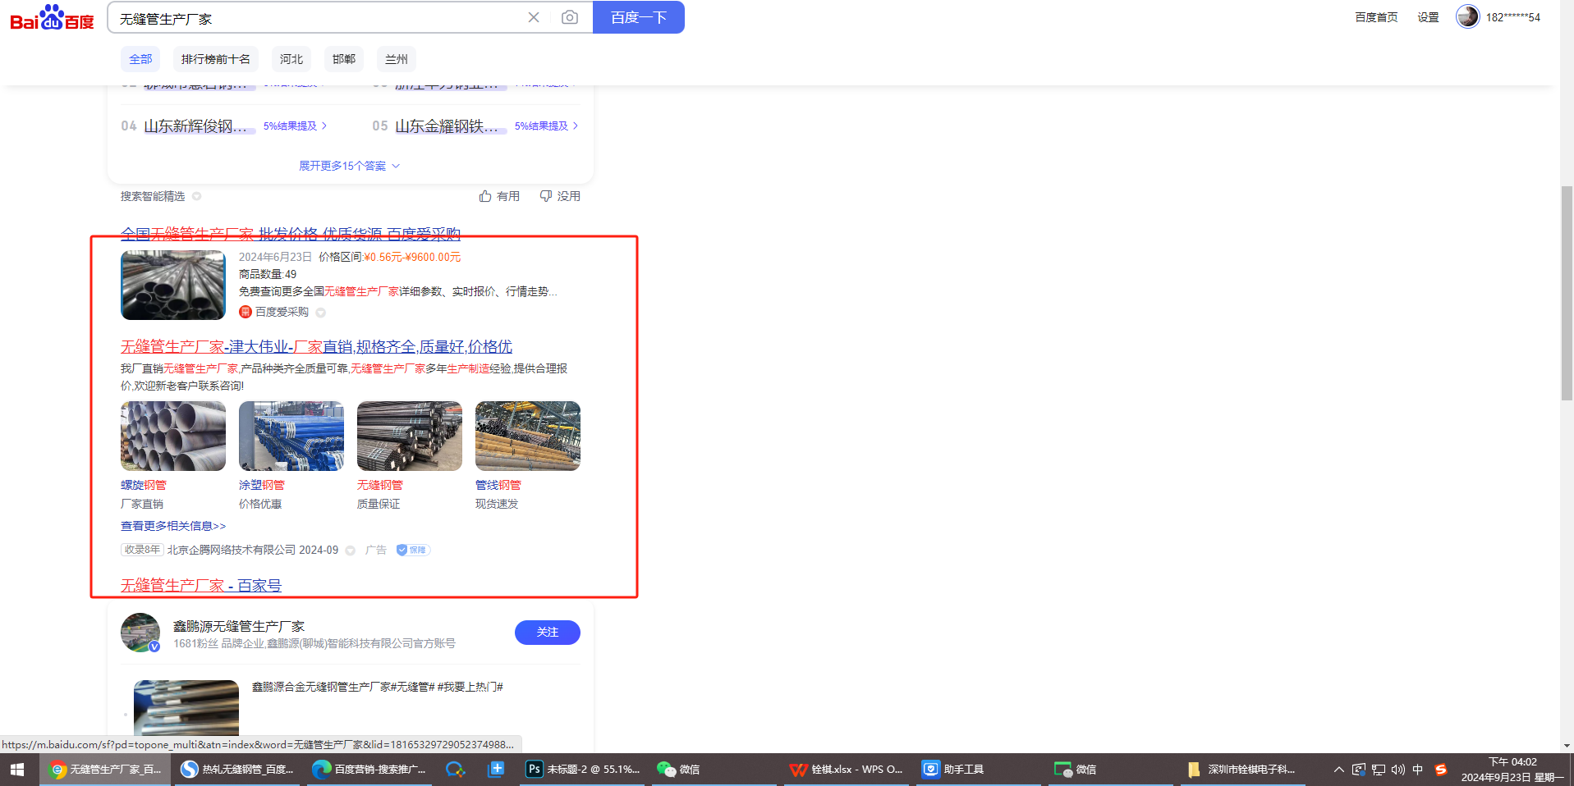Select the 河北 filter tab

tap(291, 59)
